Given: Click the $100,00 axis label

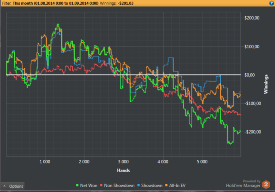Looking at the screenshot, I should click(252, 47).
